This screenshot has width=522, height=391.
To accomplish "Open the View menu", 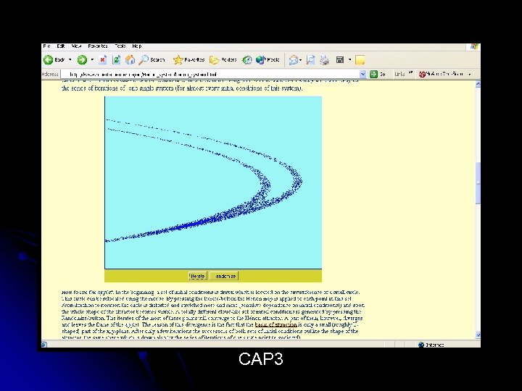I will click(x=76, y=46).
